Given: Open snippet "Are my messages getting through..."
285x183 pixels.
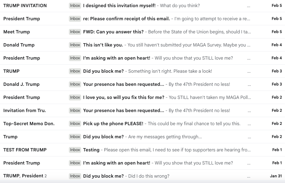Looking at the screenshot, I should coord(165,137).
